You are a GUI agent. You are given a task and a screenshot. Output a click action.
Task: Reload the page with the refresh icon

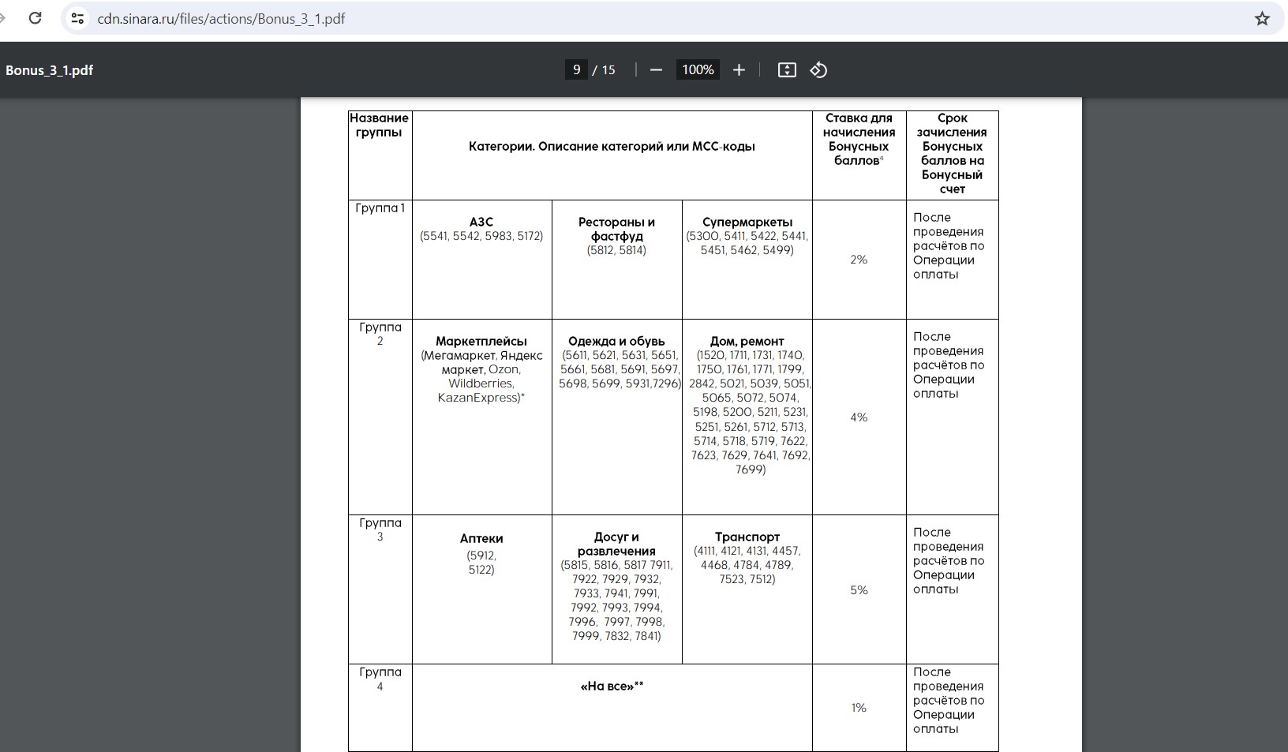tap(35, 18)
